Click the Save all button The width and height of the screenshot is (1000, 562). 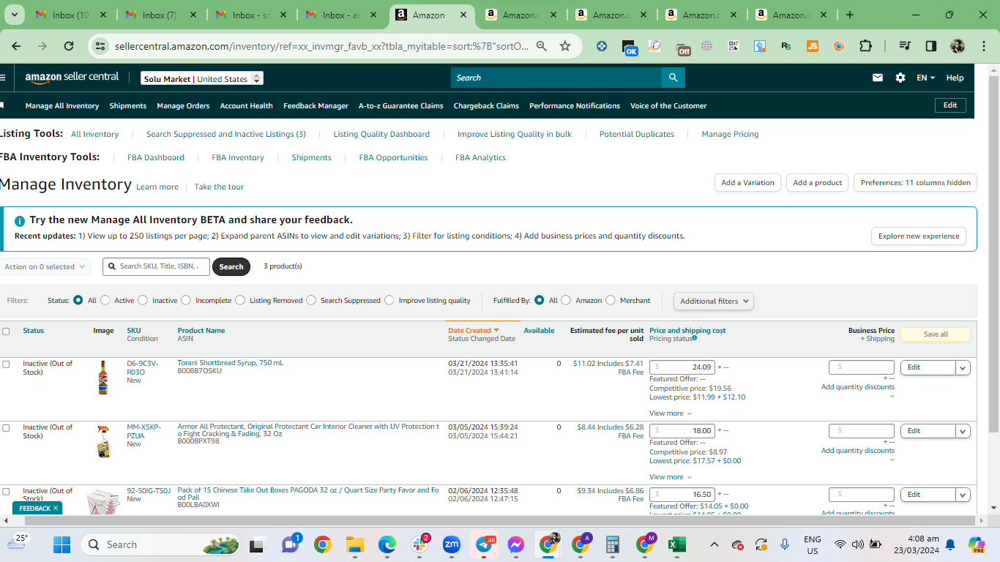pos(936,334)
